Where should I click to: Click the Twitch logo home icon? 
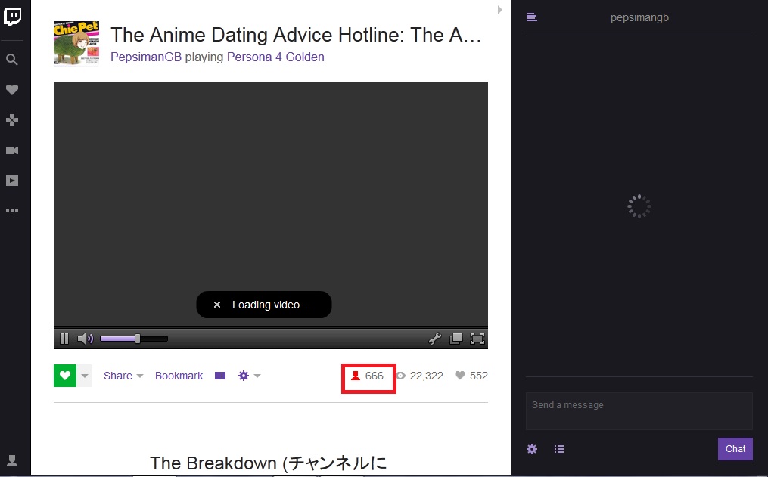pyautogui.click(x=12, y=17)
